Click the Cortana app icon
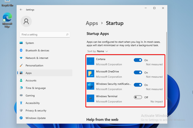193x128 pixels. point(91,60)
